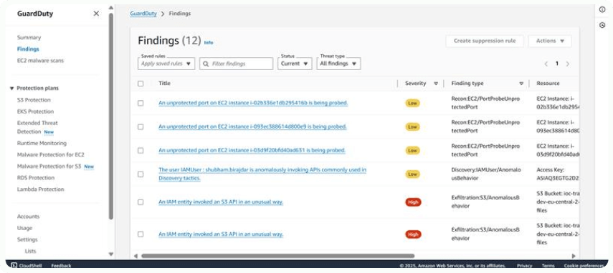Open the Apply saved rules dropdown
This screenshot has width=613, height=273.
coord(166,64)
